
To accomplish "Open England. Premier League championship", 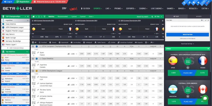I will [x=15, y=31].
